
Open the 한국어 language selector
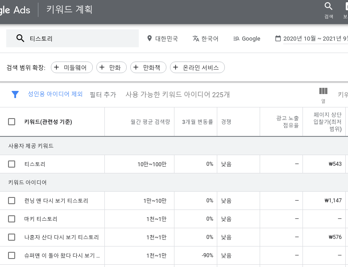(205, 39)
